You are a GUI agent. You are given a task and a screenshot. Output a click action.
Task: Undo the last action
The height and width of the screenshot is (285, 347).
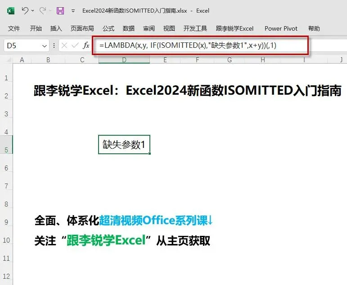point(25,10)
